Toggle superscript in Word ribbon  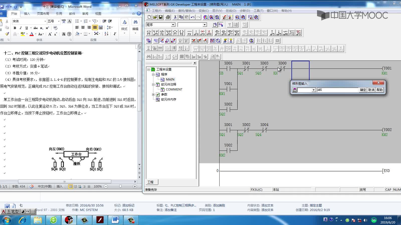47,28
